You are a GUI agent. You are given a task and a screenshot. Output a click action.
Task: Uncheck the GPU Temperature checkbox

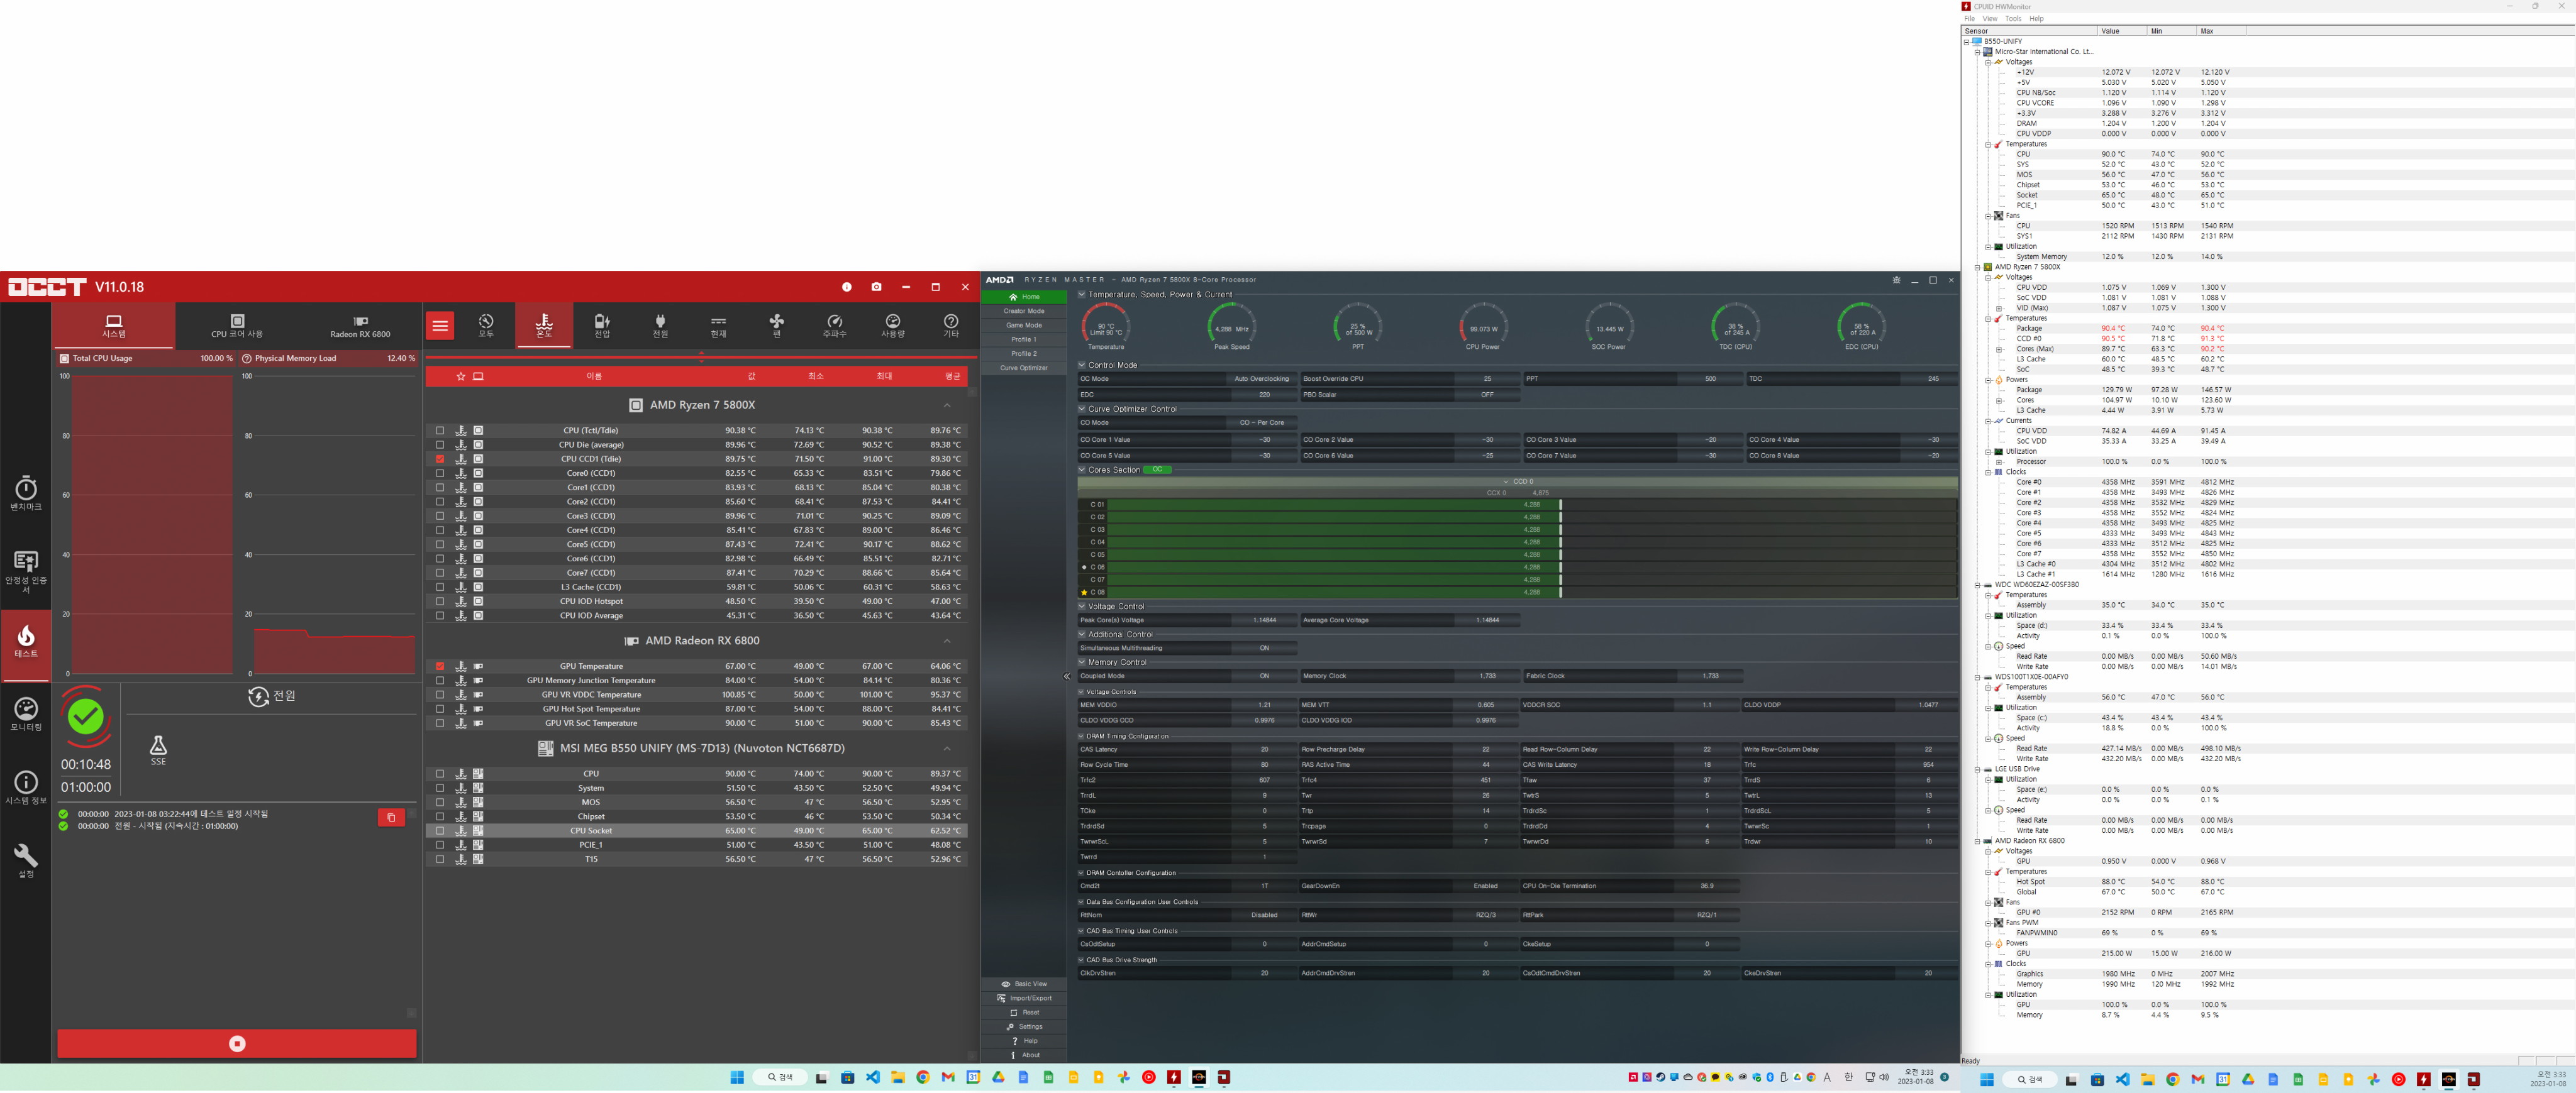(x=440, y=666)
